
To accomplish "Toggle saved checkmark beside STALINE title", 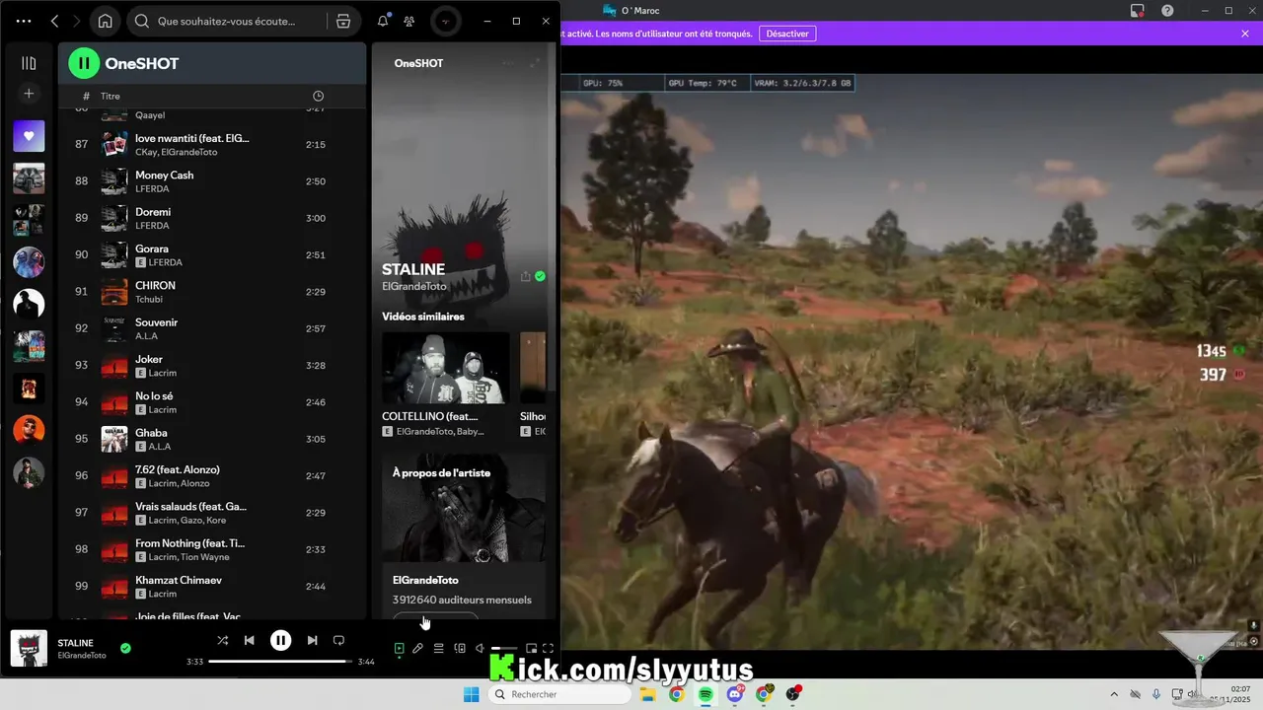I will coord(540,277).
